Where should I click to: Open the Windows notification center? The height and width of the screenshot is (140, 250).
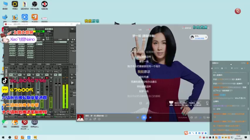click(246, 137)
